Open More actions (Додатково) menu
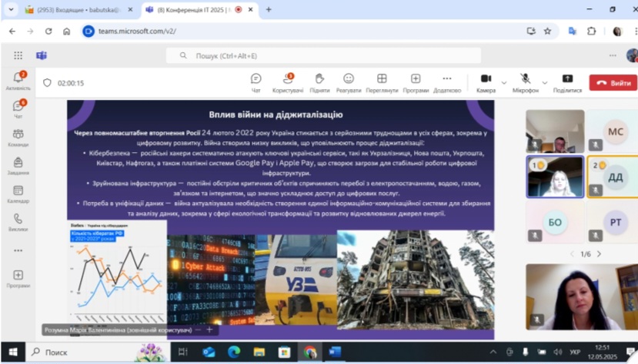 tap(447, 81)
